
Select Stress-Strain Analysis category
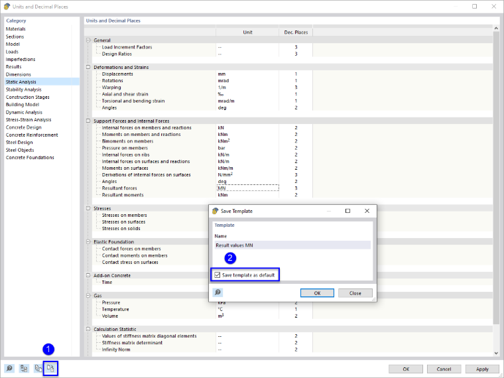[29, 119]
